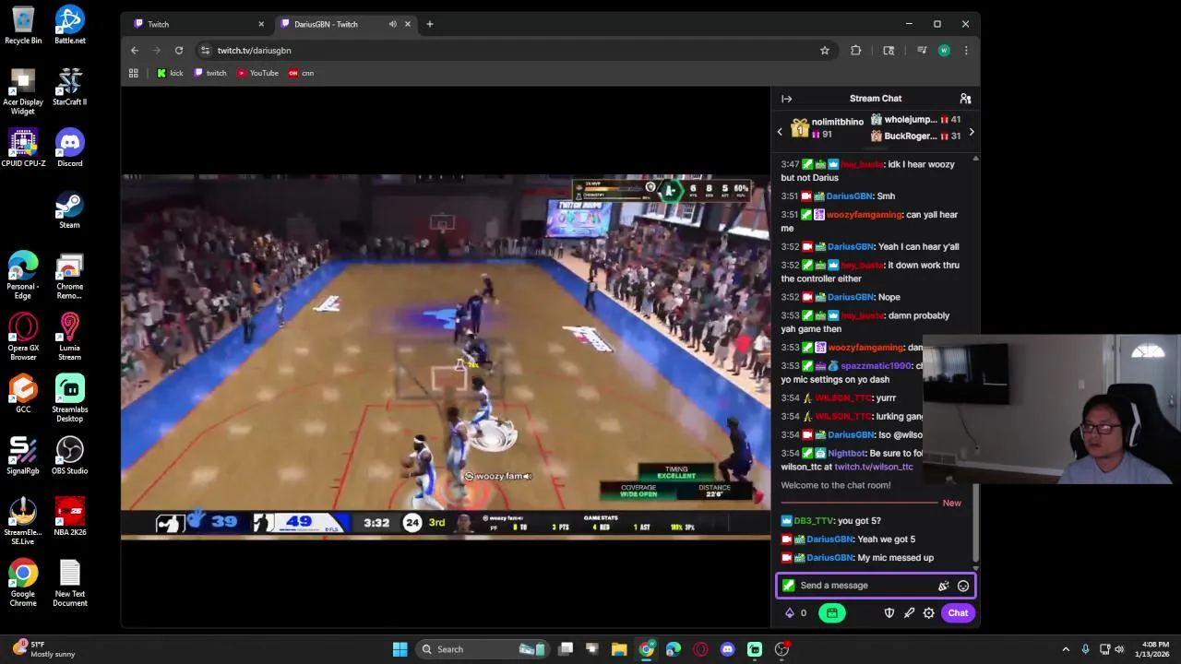Open Chrome extensions puzzle icon
The height and width of the screenshot is (664, 1181).
856,51
